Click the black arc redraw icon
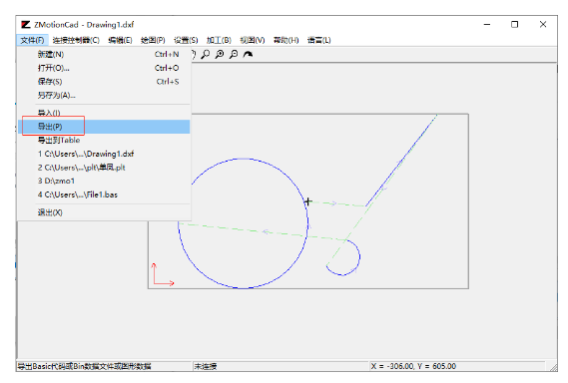568x383 pixels. [x=249, y=54]
